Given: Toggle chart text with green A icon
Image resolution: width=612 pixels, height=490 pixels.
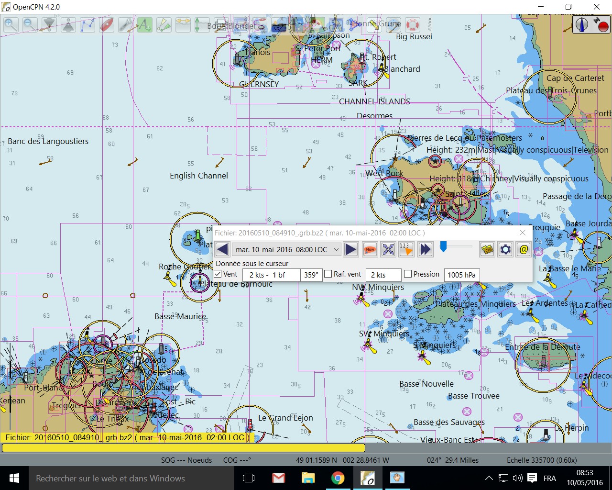Looking at the screenshot, I should click(145, 24).
